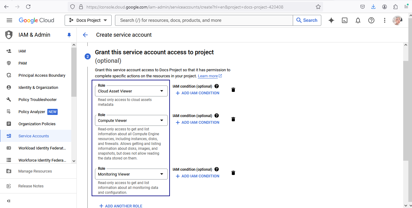Click Add Another Role
412x208 pixels.
(x=121, y=206)
